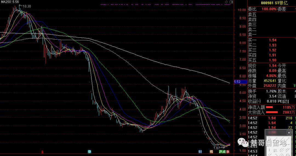Click the green 跌 marker
The image size is (296, 156).
click(x=221, y=152)
